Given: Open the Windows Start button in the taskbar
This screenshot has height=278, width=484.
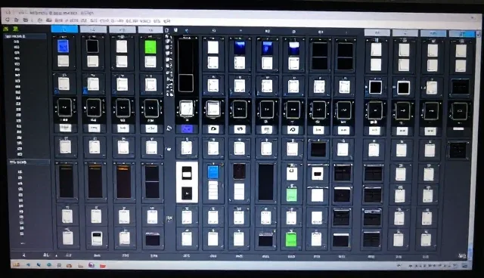Looking at the screenshot, I should point(17,264).
